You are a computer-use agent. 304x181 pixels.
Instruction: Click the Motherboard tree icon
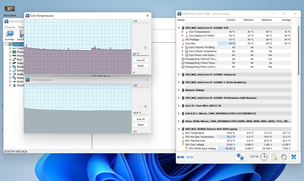(14, 52)
